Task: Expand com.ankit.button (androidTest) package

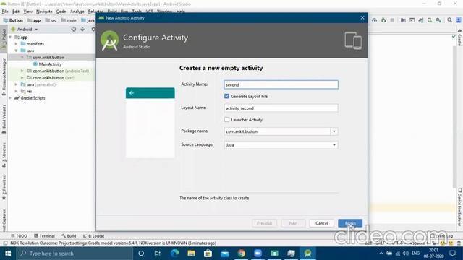Action: click(22, 71)
